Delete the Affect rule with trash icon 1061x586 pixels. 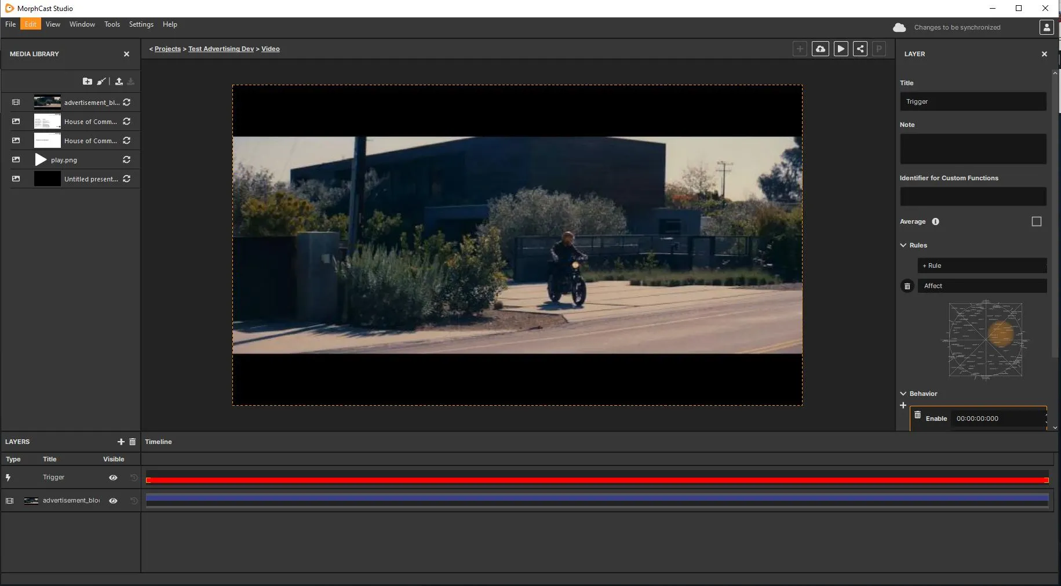907,286
